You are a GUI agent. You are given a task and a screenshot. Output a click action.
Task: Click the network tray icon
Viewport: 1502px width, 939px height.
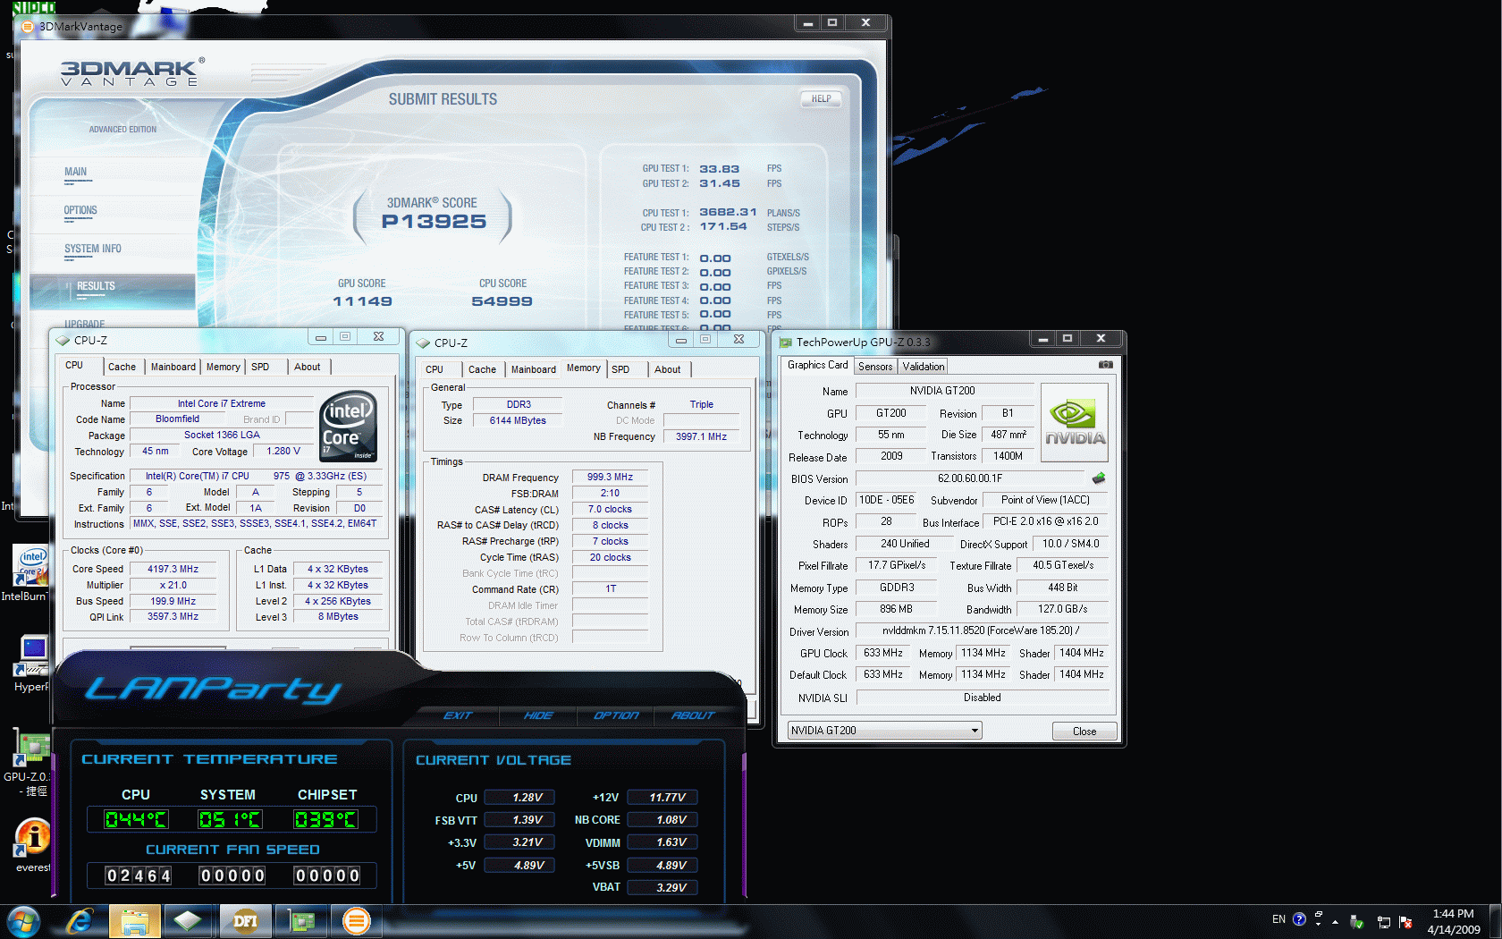[x=1383, y=922]
